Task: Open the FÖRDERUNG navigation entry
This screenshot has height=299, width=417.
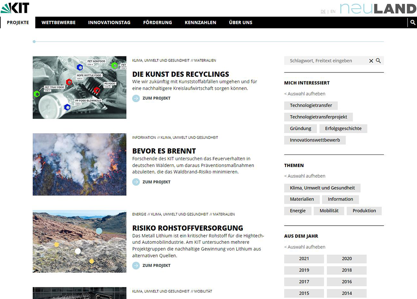Action: (157, 22)
